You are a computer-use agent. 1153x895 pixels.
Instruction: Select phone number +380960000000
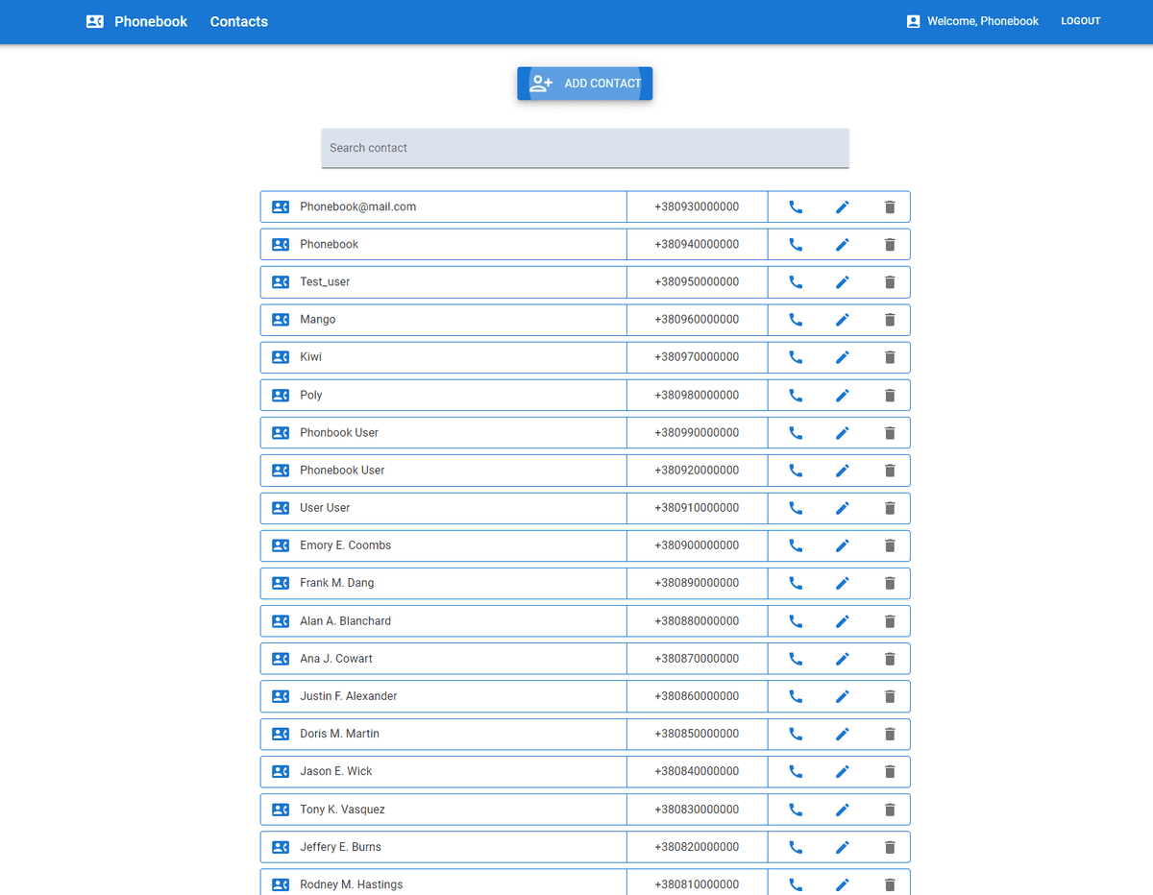[697, 320]
